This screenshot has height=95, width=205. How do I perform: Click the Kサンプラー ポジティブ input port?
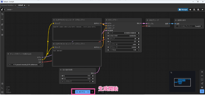coord(106,26)
